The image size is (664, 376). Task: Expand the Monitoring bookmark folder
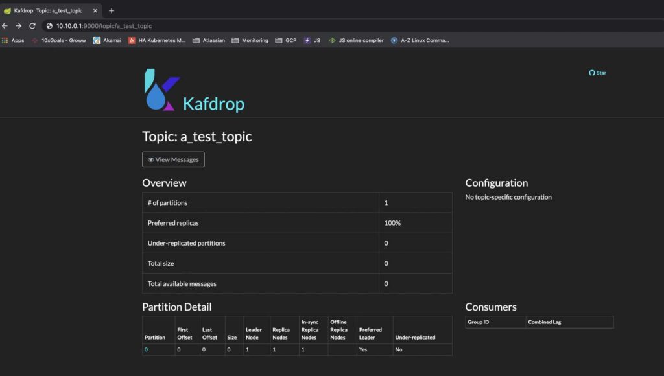250,40
